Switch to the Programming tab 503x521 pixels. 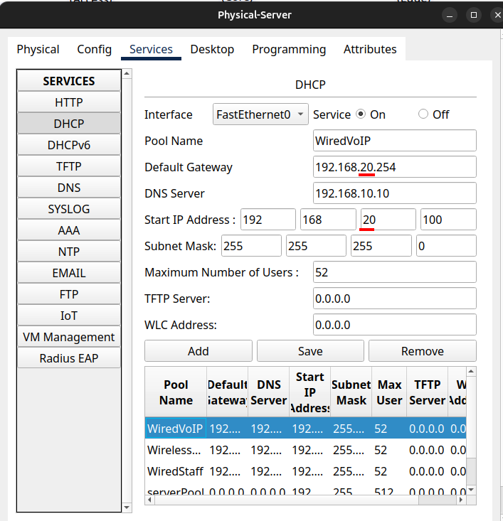(289, 49)
